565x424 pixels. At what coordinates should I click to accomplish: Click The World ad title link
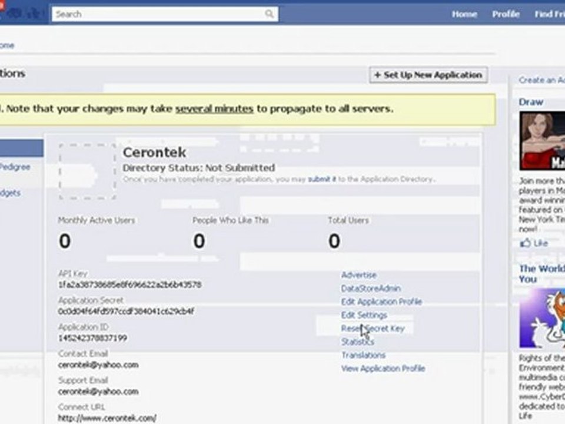pos(542,274)
